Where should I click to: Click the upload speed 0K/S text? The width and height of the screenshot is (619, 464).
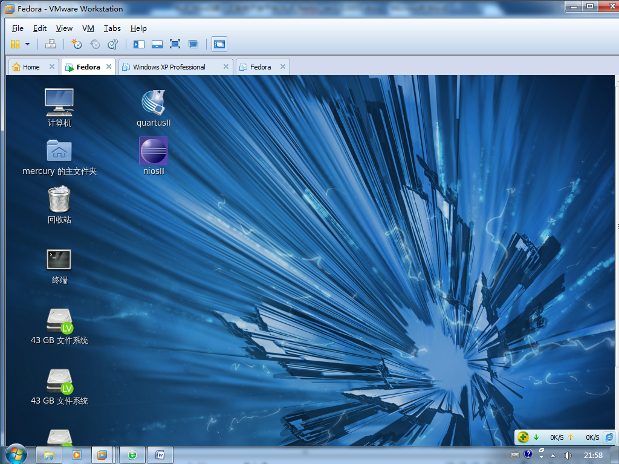[592, 437]
